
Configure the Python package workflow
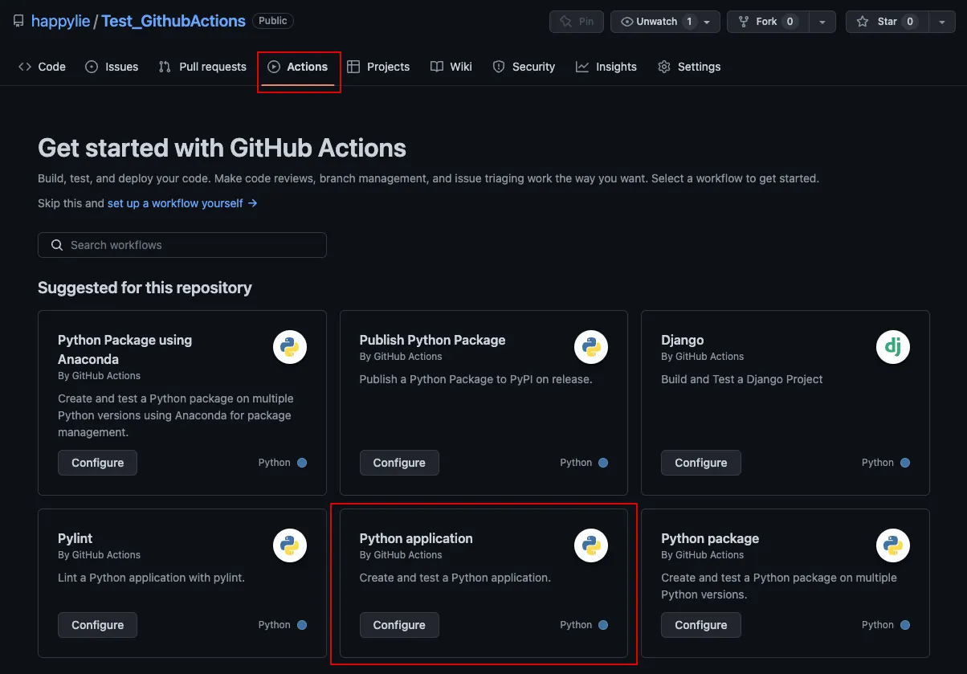coord(700,625)
